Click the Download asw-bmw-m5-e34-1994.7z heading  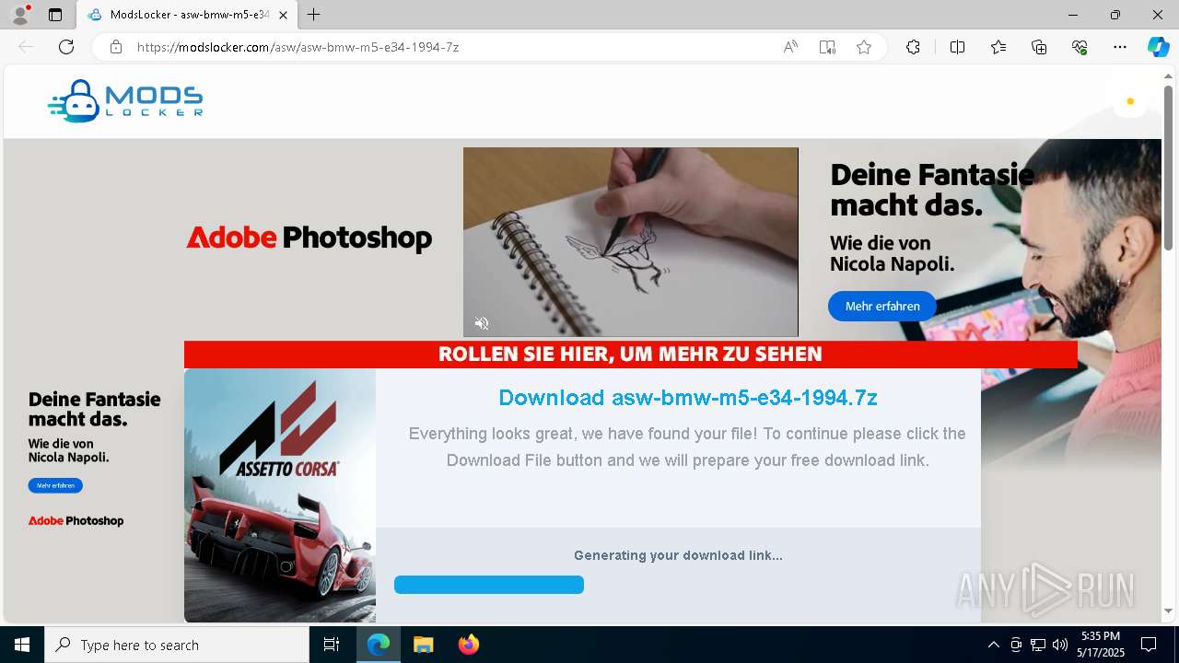pyautogui.click(x=688, y=398)
